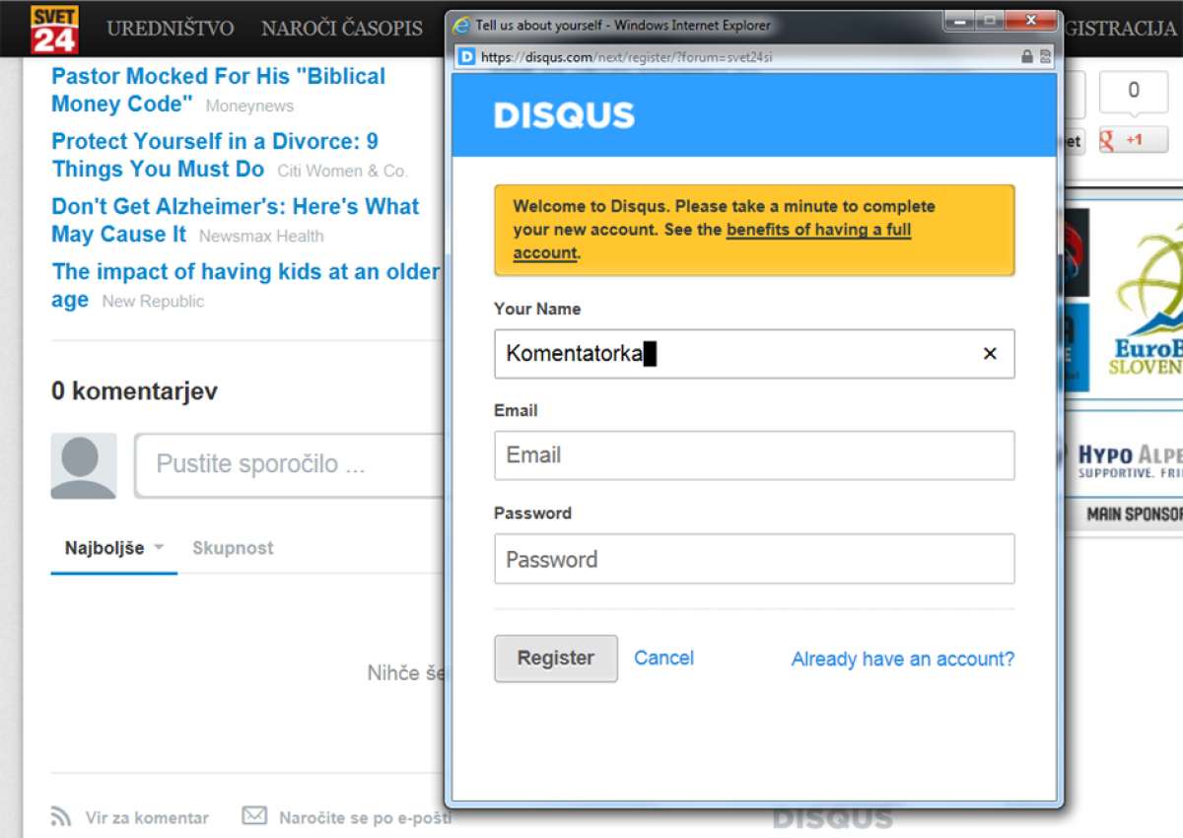Open 'Pastor Mocked For His Biblical Money Code' article
Viewport: 1183px width, 838px height.
218,90
